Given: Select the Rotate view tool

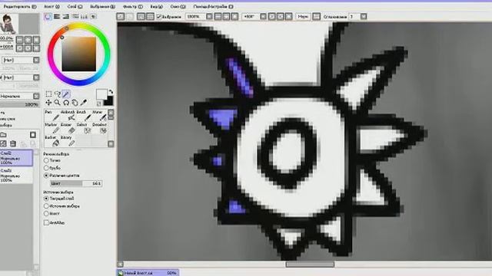Looking at the screenshot, I should click(66, 102).
